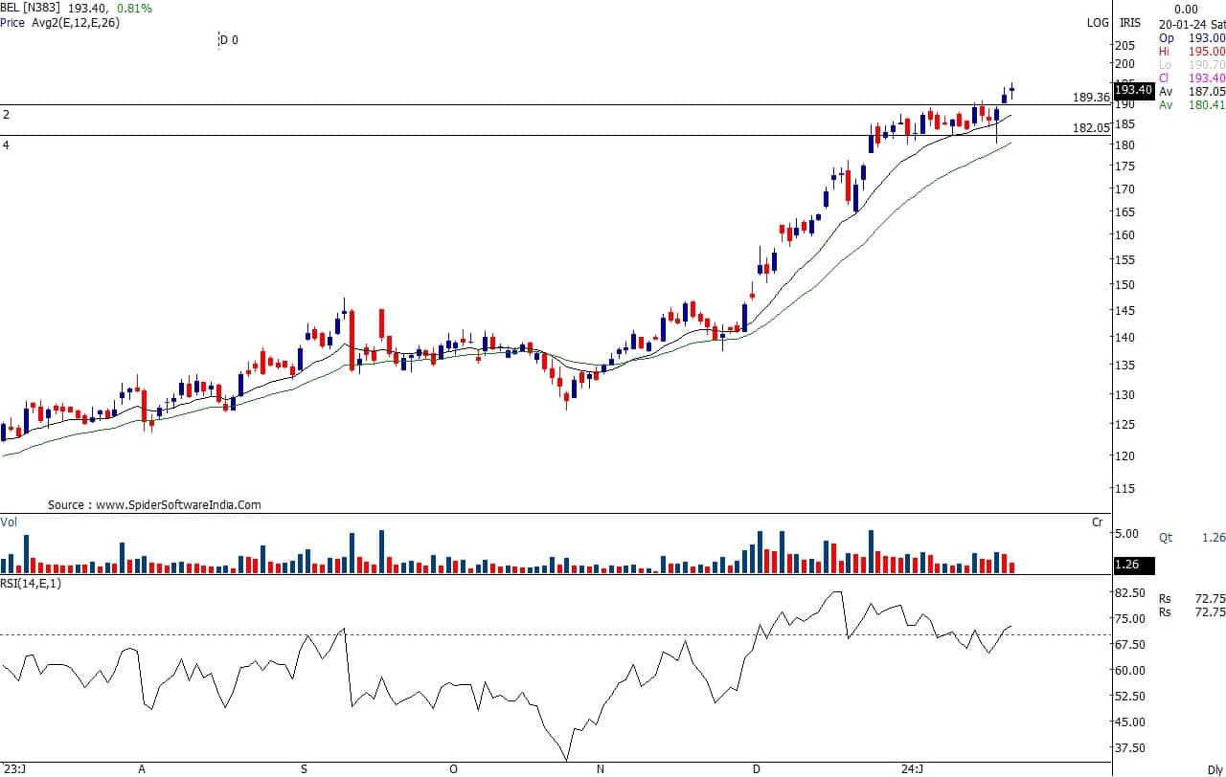Select the 189.36 horizontal line label
This screenshot has width=1226, height=777.
click(1091, 98)
